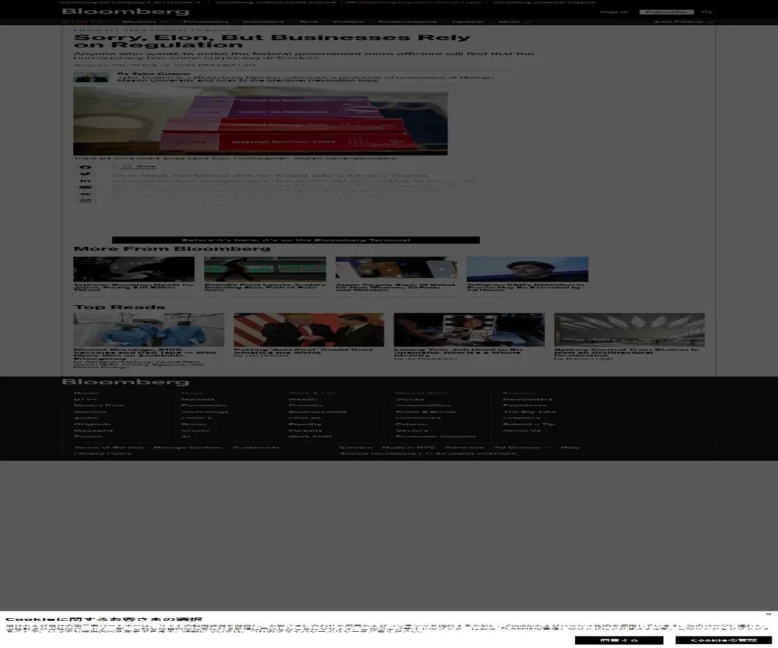Screen dimensions: 778x648
Task: Click Bloomberg Terminal Demo Request link
Action: 276,2
